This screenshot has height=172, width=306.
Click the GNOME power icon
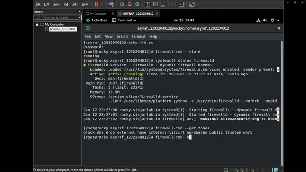click(x=273, y=20)
